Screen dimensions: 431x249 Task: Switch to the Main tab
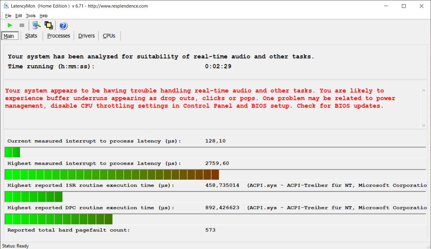(10, 36)
